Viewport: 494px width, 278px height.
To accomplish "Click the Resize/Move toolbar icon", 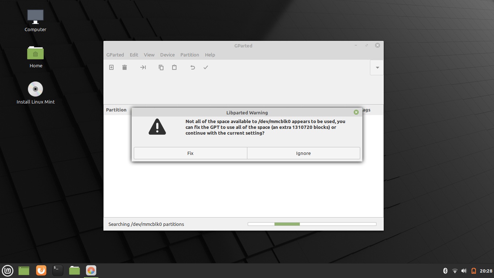I will [x=143, y=67].
